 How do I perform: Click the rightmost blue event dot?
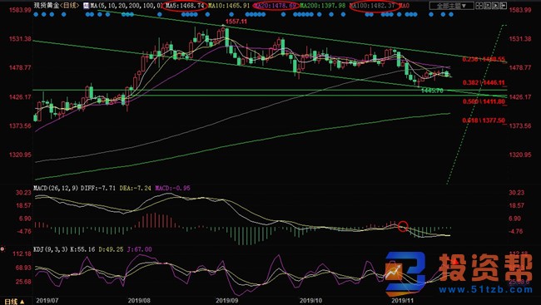pyautogui.click(x=451, y=14)
